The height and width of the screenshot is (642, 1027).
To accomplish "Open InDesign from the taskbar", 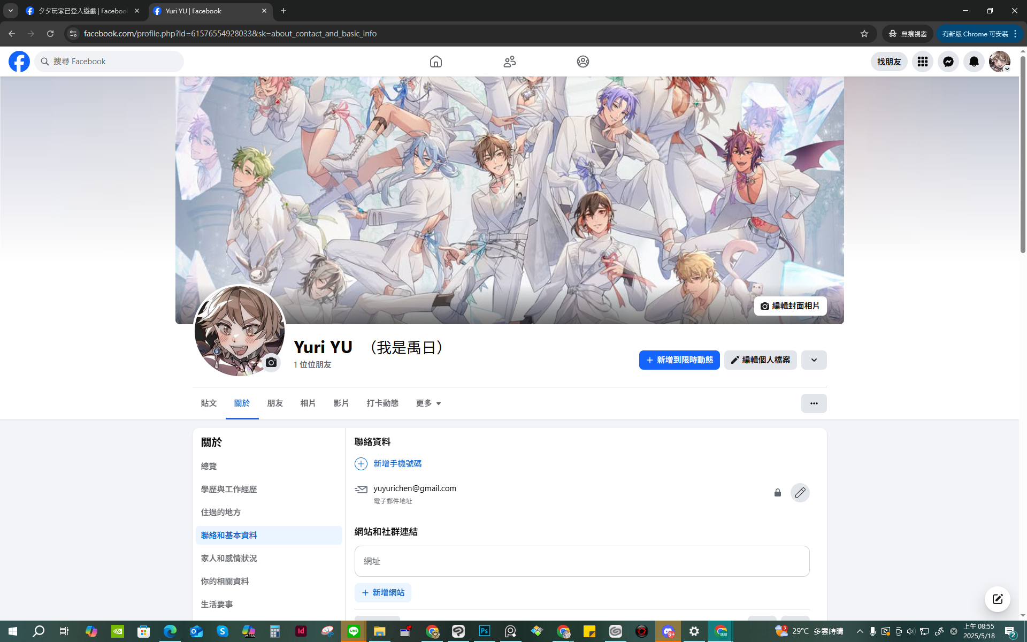I will pyautogui.click(x=301, y=631).
